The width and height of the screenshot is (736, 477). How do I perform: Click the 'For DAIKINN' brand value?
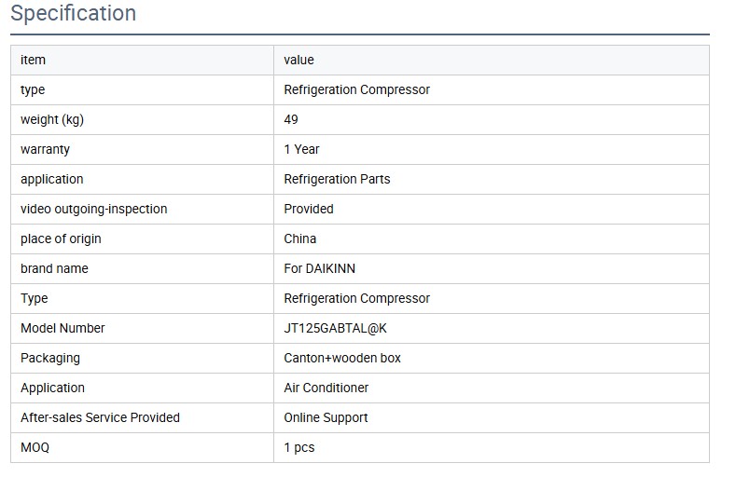pyautogui.click(x=319, y=268)
